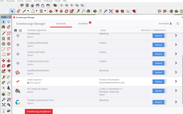Switch to the Verwalten tab
This screenshot has height=114, width=183.
coord(83,24)
